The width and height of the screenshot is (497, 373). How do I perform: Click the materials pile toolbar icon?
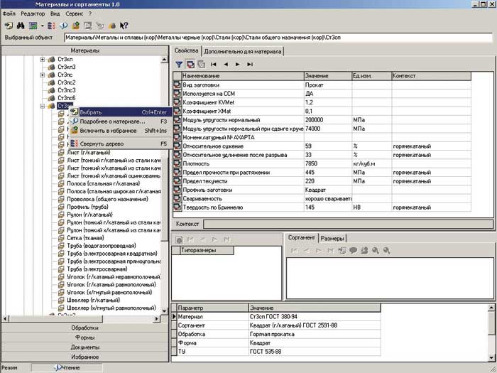pos(112,26)
